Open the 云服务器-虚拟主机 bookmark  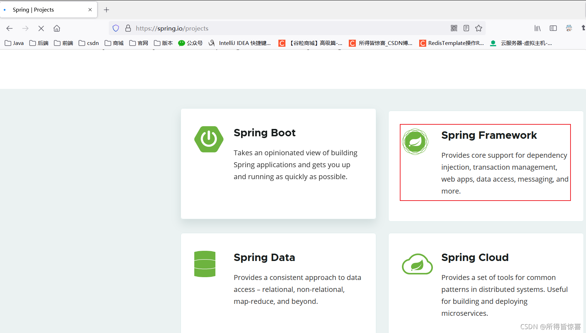[x=521, y=43]
